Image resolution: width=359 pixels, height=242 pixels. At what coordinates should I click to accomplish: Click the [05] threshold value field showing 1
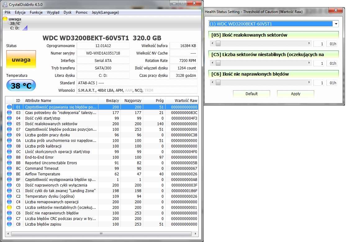(x=319, y=44)
